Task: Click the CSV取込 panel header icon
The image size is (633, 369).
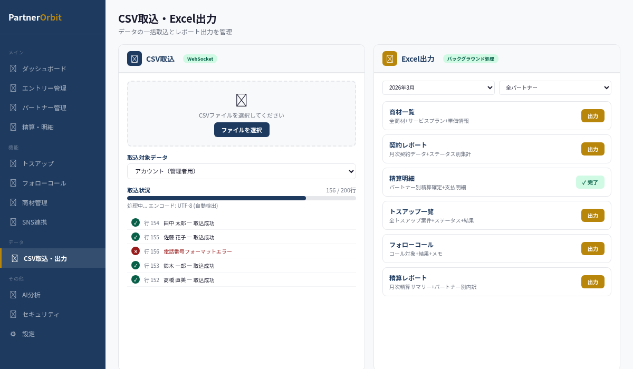Action: 135,59
